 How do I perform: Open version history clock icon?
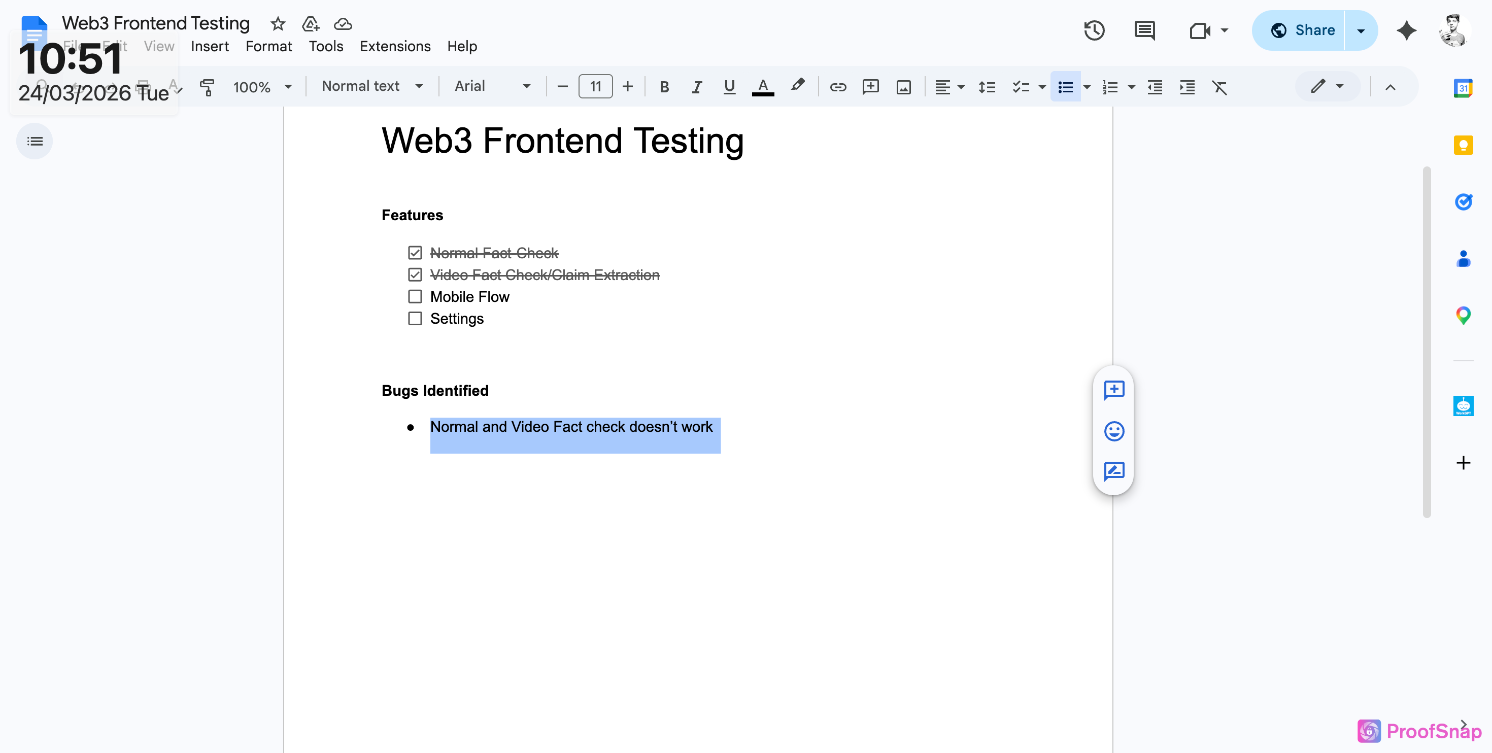pos(1094,30)
